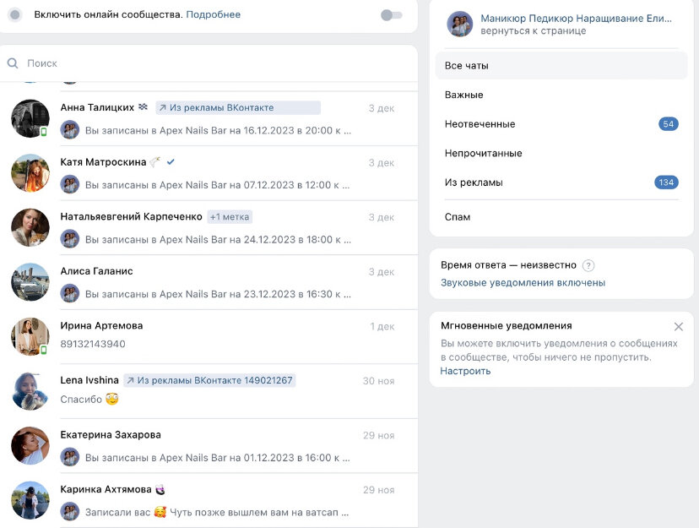Click Звуковые уведомления включены link
This screenshot has width=699, height=528.
click(523, 283)
